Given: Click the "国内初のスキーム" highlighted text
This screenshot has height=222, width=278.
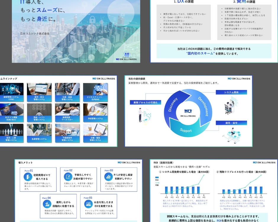Looking at the screenshot, I should (200, 53).
